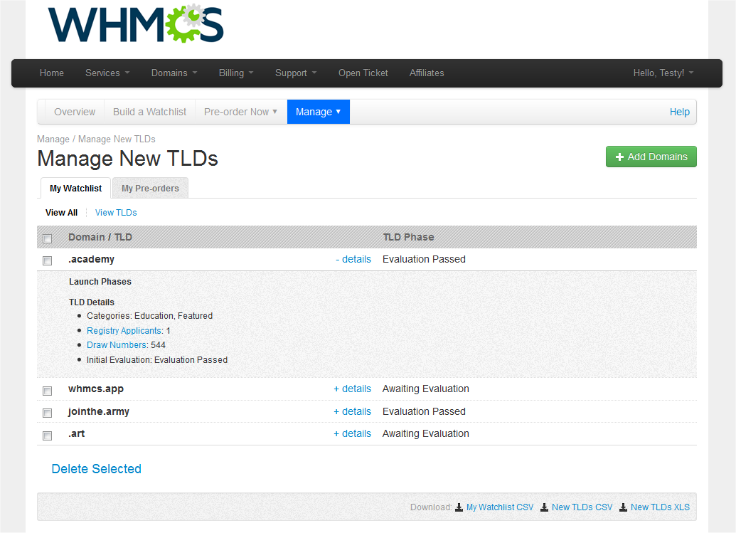The image size is (736, 533).
Task: Collapse the .academy details section
Action: point(353,259)
